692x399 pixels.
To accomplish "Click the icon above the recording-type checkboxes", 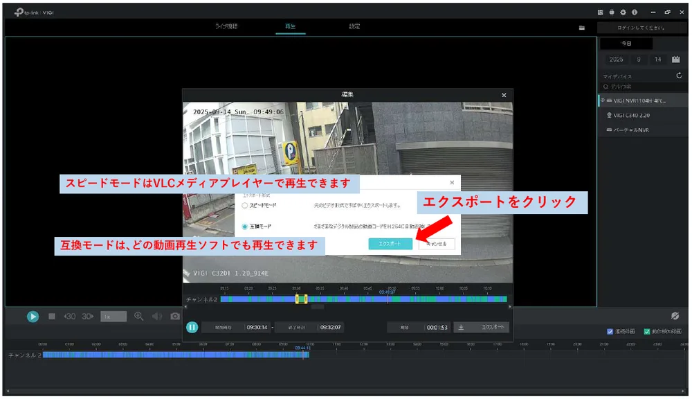I will click(x=675, y=315).
